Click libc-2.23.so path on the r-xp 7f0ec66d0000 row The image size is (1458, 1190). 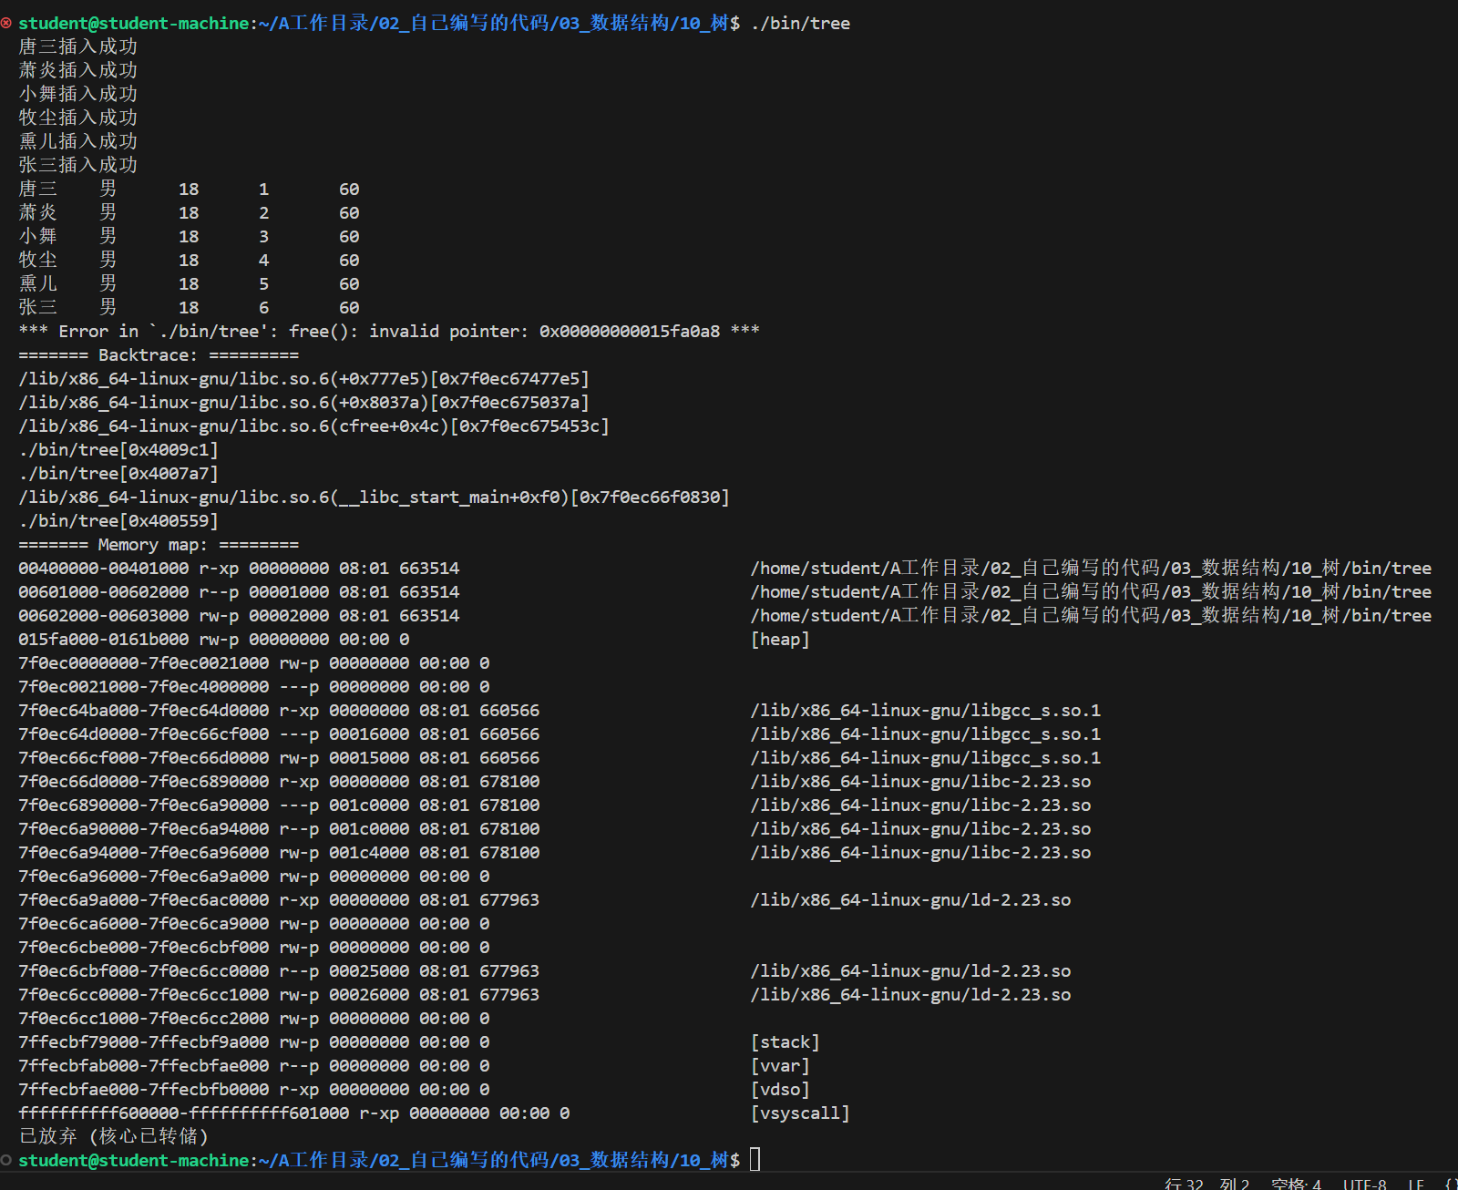pyautogui.click(x=921, y=781)
